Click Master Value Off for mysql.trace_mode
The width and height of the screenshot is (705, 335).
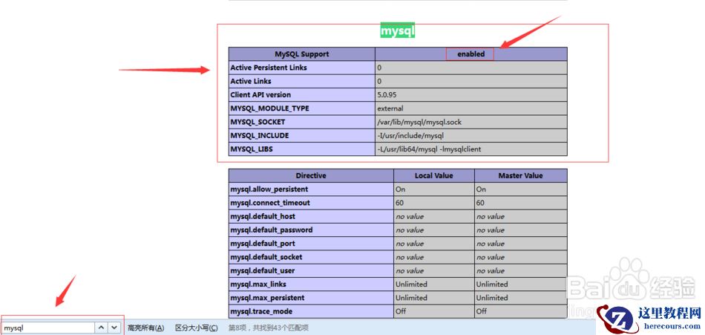click(482, 311)
